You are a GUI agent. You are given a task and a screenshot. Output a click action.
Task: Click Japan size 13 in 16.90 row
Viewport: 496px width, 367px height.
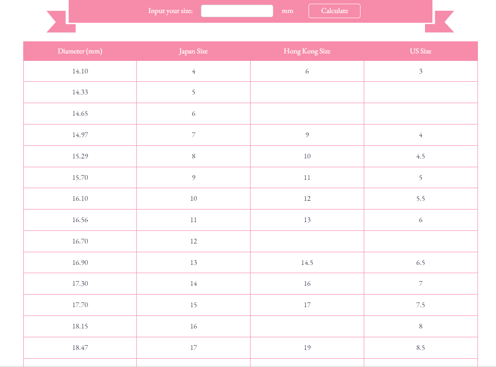(193, 262)
